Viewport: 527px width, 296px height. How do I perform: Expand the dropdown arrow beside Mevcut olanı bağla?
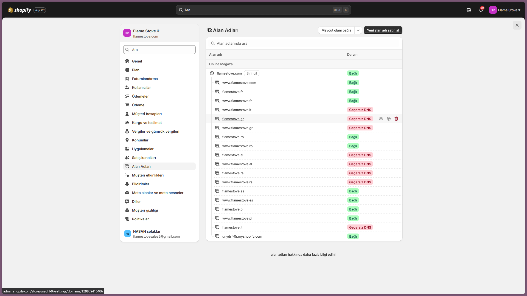tap(358, 30)
